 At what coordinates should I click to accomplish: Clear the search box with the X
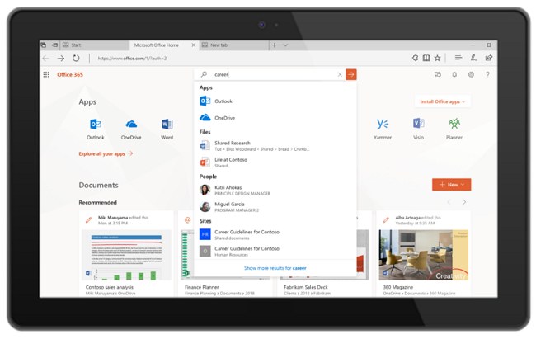tap(340, 74)
